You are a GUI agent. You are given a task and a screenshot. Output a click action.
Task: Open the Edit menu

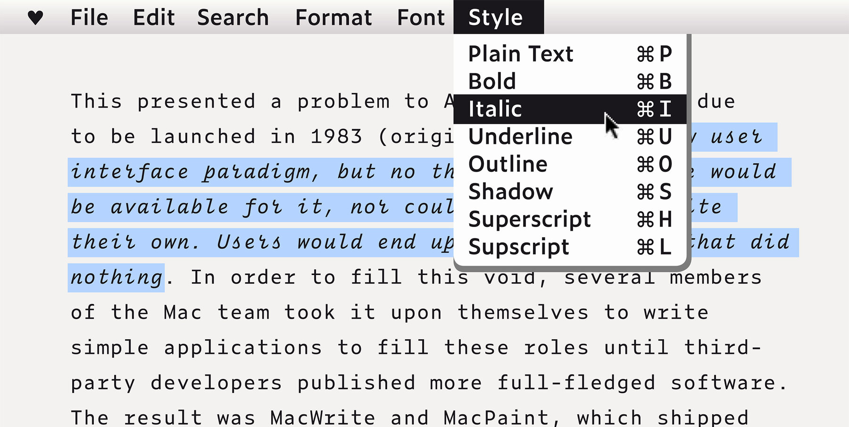pos(154,17)
